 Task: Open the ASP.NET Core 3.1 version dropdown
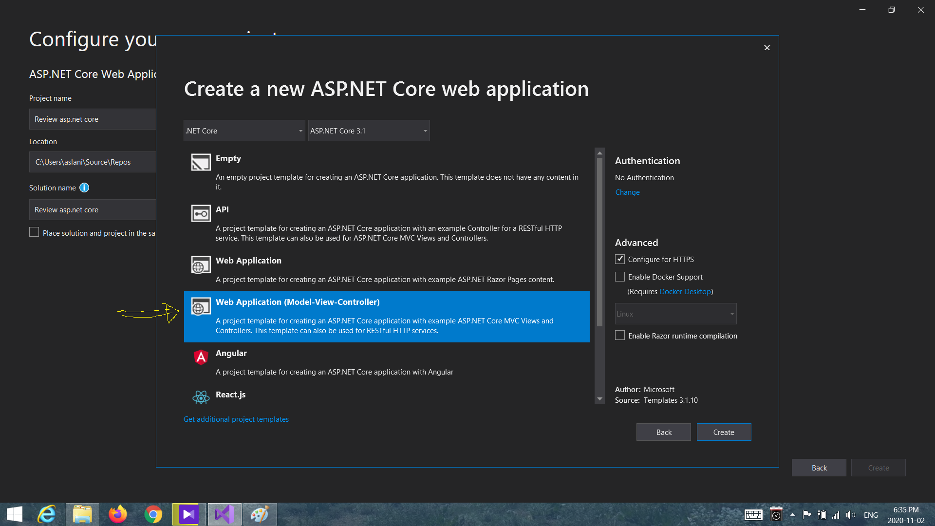point(369,131)
